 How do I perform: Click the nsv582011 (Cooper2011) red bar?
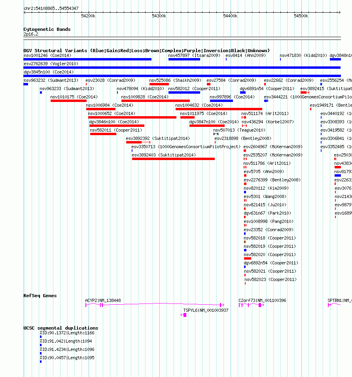coord(103,134)
